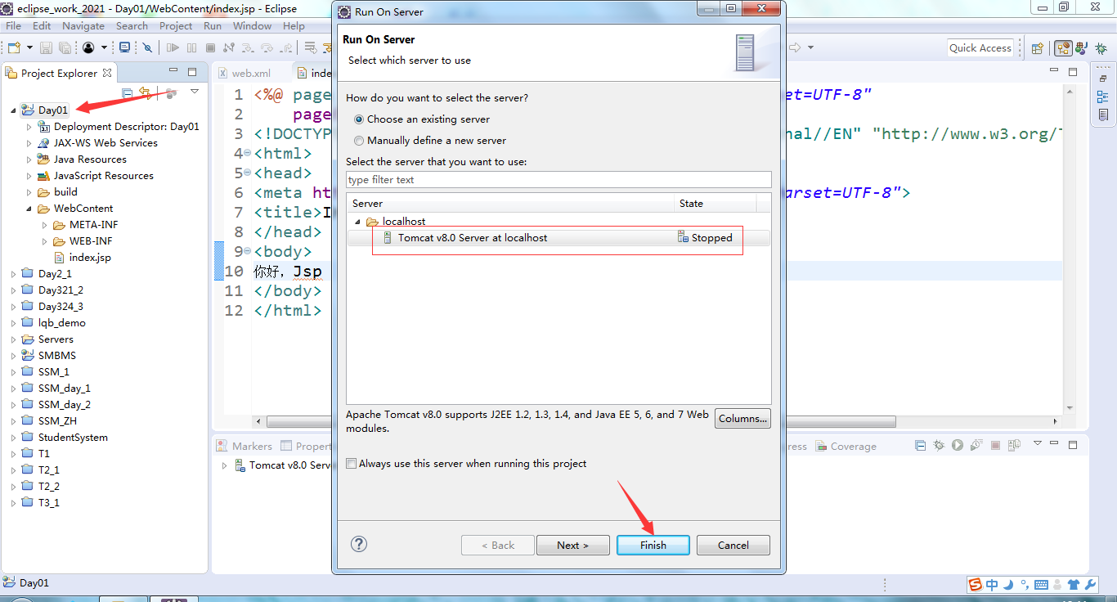Click the Cancel button in dialog

tap(733, 546)
